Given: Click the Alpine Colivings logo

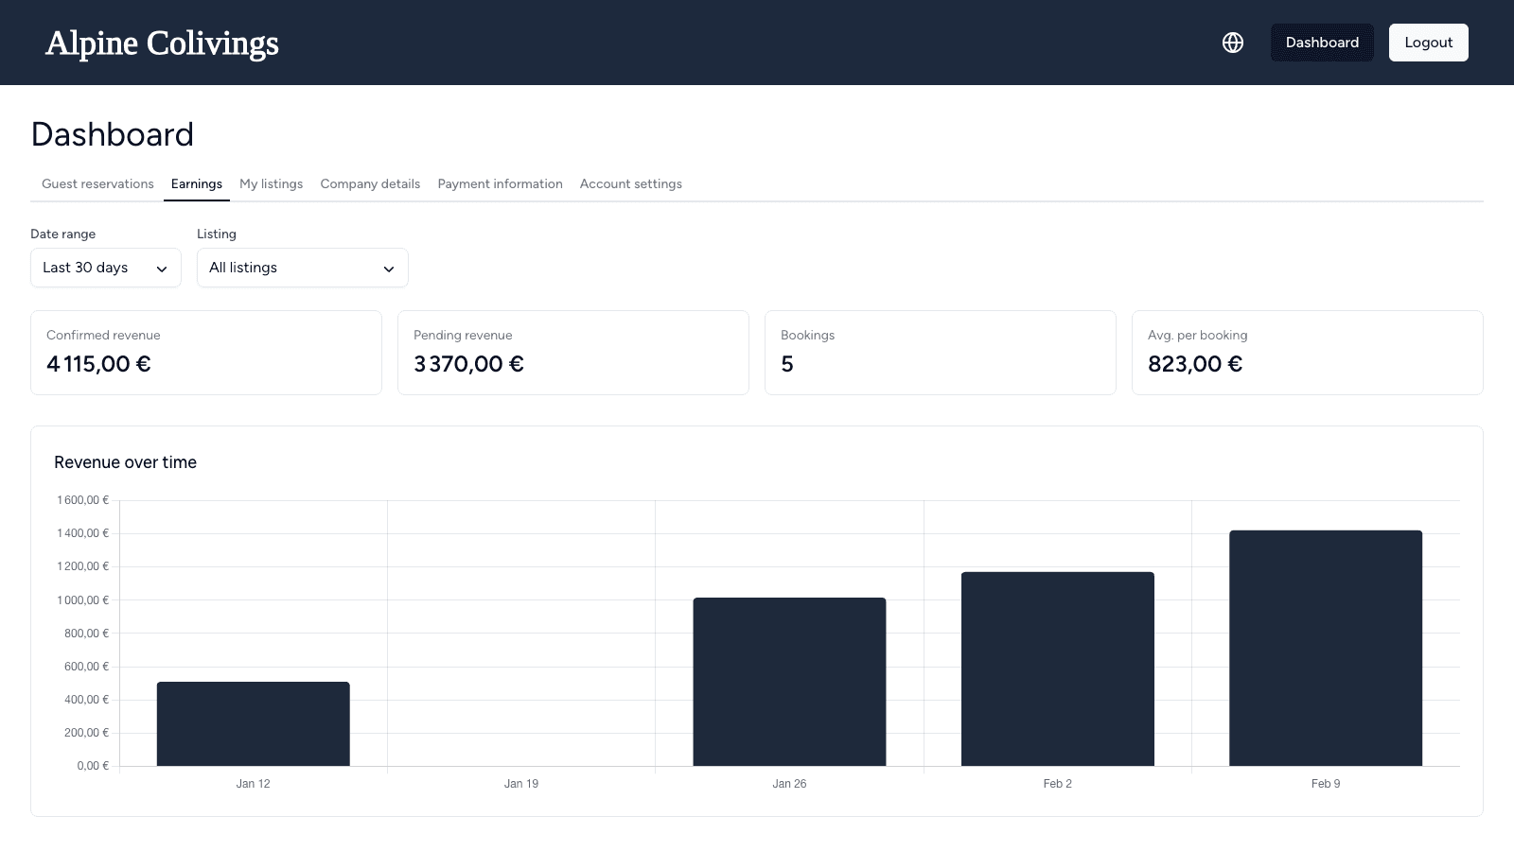Looking at the screenshot, I should [x=162, y=43].
